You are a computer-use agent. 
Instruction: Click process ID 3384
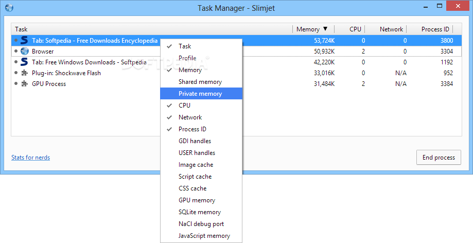click(446, 84)
